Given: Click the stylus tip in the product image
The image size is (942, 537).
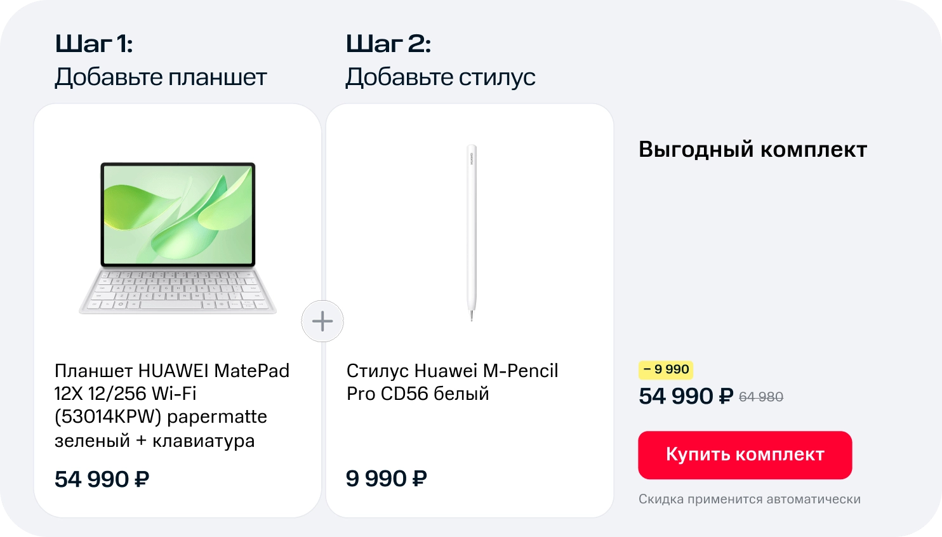Looking at the screenshot, I should (471, 315).
